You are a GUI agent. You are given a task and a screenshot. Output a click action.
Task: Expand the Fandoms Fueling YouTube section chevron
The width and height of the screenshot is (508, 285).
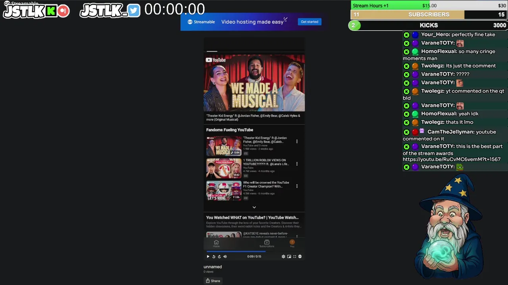[x=254, y=207]
